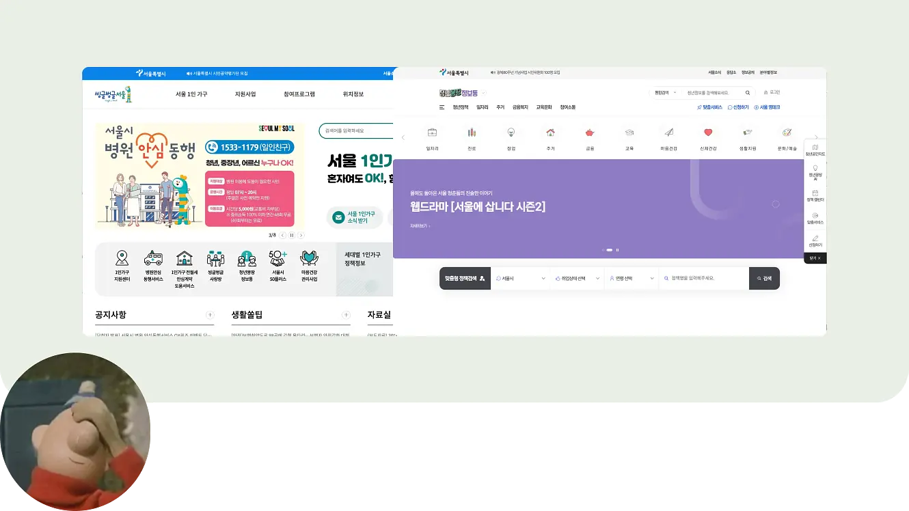This screenshot has height=511, width=909.
Task: Open the 일자리 briefcase category icon
Action: click(x=432, y=133)
